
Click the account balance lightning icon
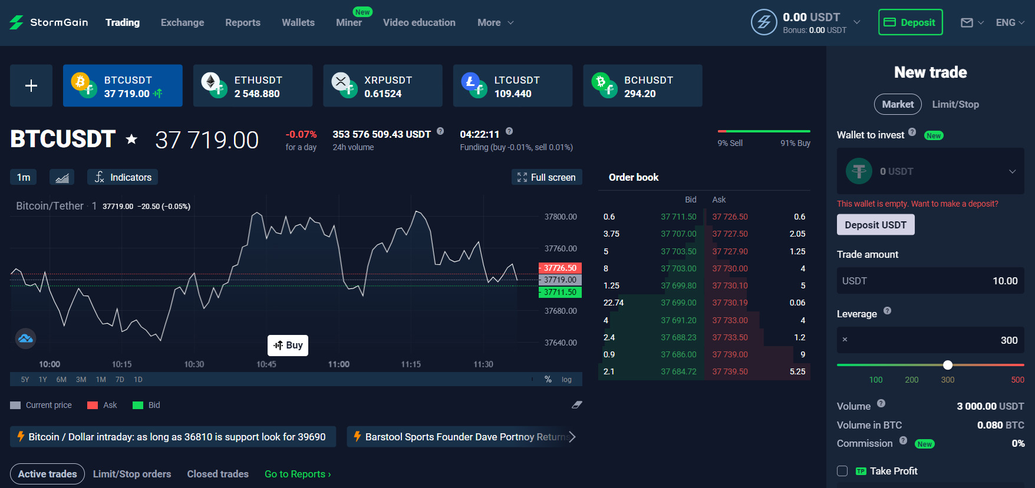(764, 22)
